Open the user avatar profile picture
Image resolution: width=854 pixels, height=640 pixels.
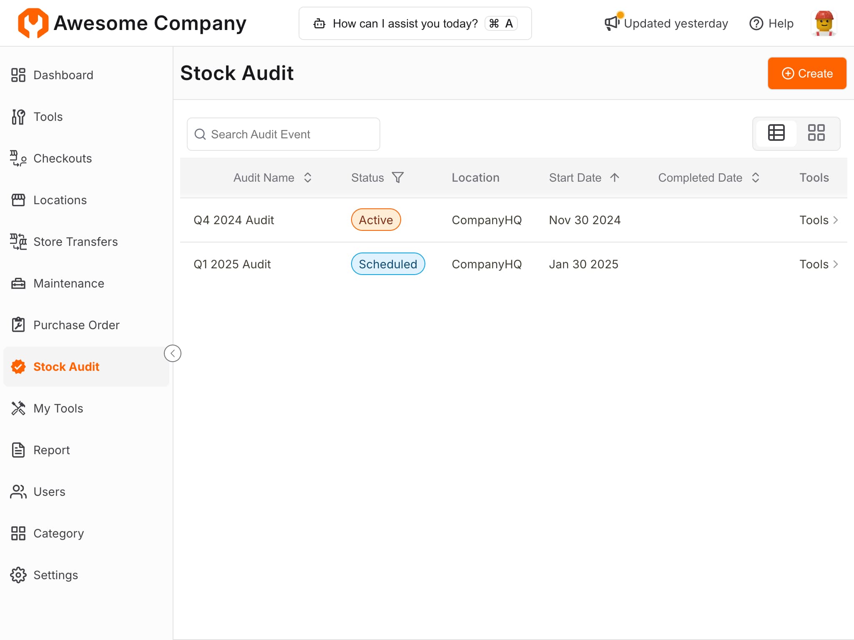pyautogui.click(x=824, y=23)
